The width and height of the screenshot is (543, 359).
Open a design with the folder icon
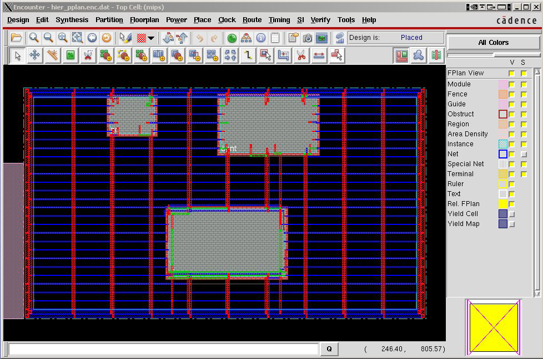(x=16, y=38)
